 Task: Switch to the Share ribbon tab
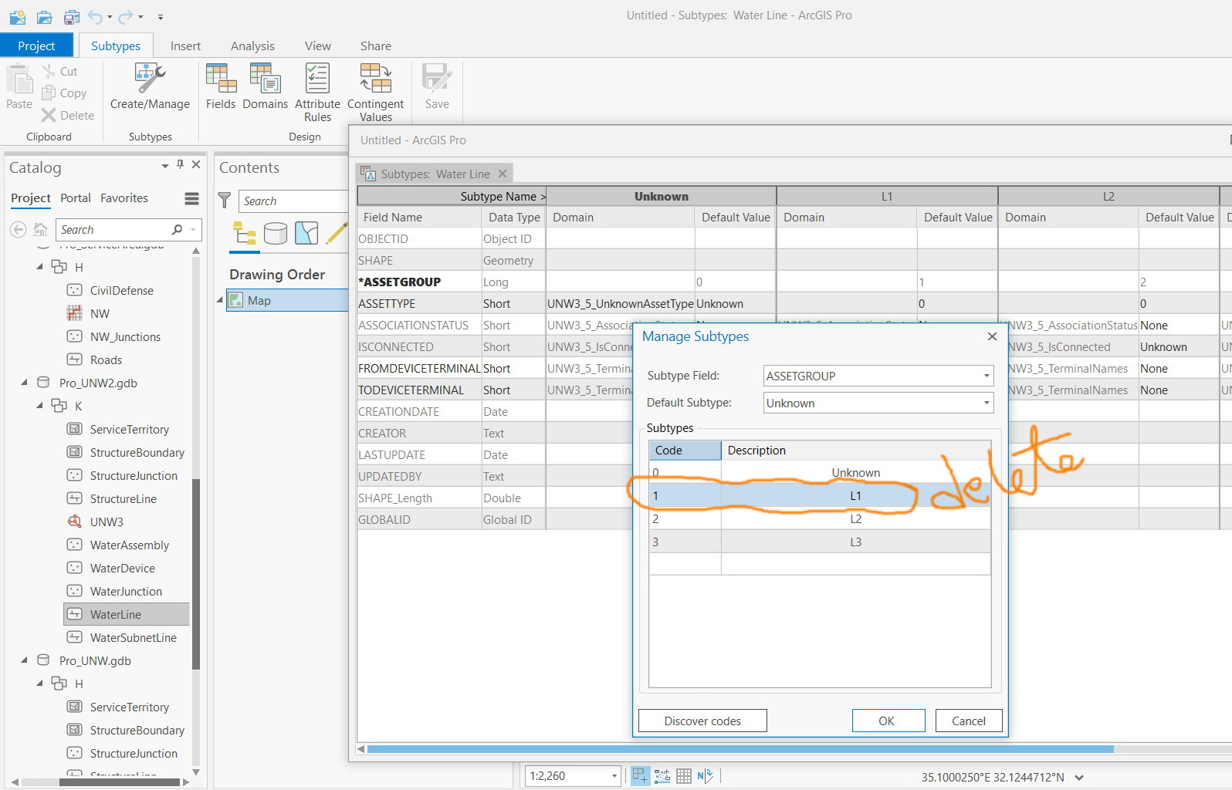[x=376, y=46]
